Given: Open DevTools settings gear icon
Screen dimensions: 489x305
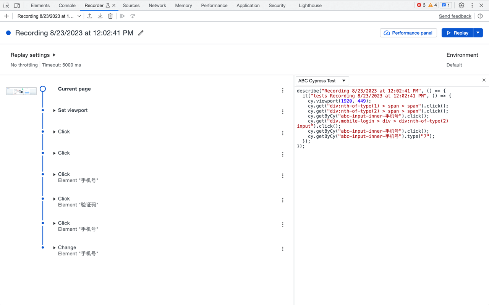Looking at the screenshot, I should point(461,5).
